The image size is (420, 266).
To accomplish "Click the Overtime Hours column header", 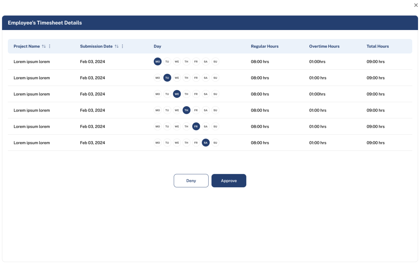I will click(324, 46).
